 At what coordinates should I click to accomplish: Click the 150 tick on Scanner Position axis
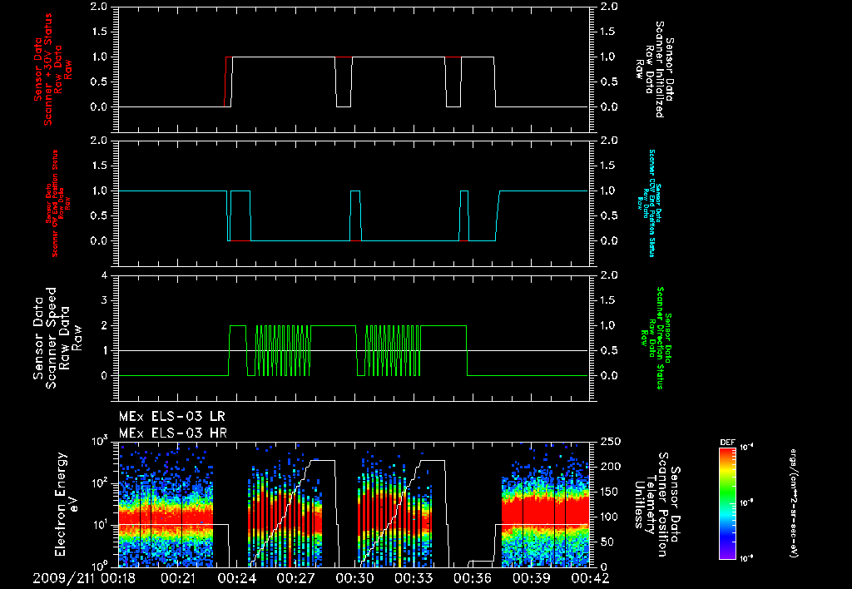tap(611, 492)
